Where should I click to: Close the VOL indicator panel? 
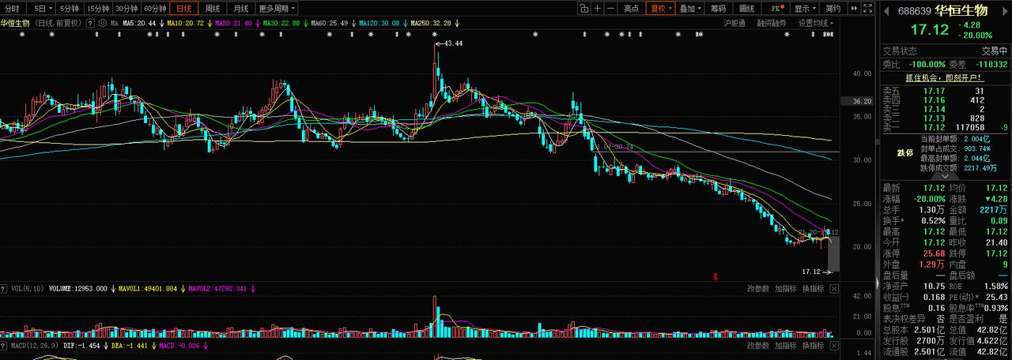pos(834,289)
